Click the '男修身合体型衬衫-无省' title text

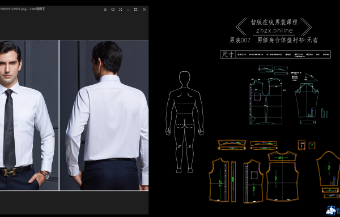tap(287, 40)
